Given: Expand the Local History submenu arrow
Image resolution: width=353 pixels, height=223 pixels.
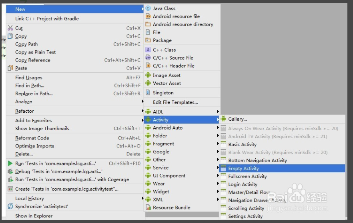Looking at the screenshot, I should (x=142, y=199).
